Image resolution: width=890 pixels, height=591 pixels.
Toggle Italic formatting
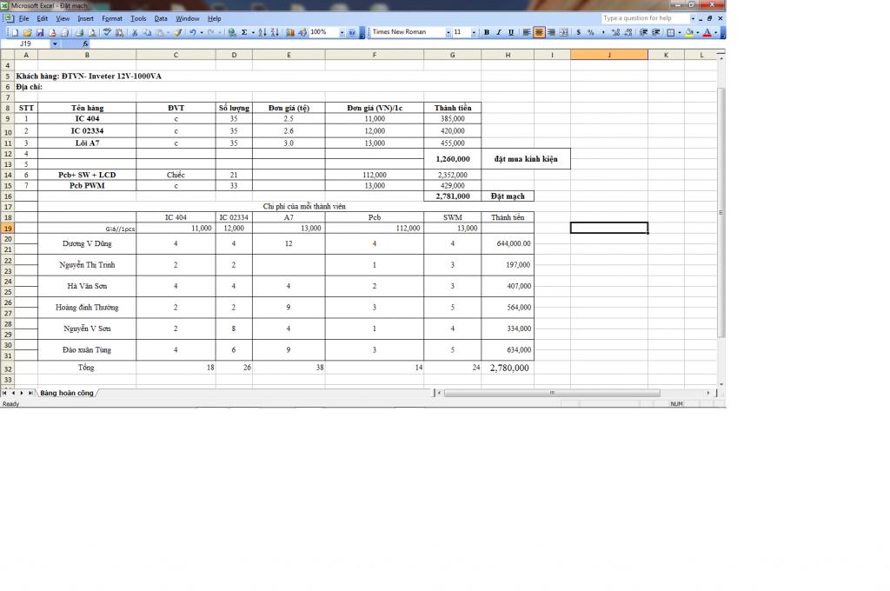[499, 32]
